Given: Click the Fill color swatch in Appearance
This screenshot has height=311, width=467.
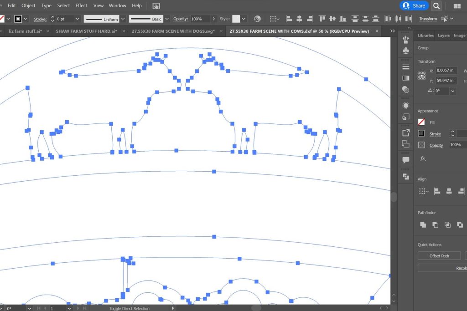Looking at the screenshot, I should point(421,122).
